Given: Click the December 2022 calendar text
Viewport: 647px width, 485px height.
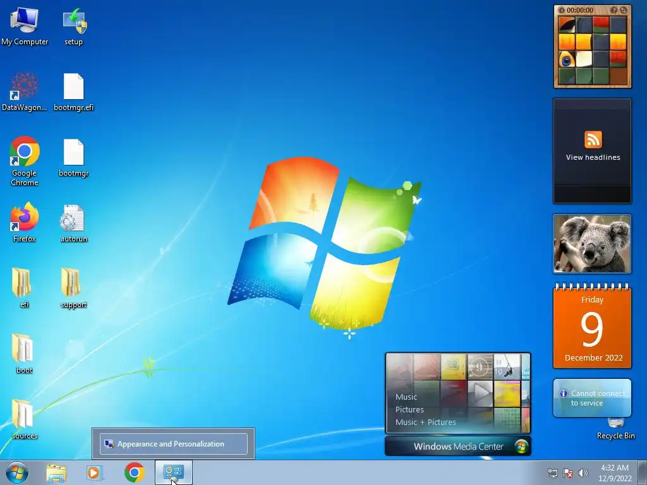Looking at the screenshot, I should (x=593, y=357).
